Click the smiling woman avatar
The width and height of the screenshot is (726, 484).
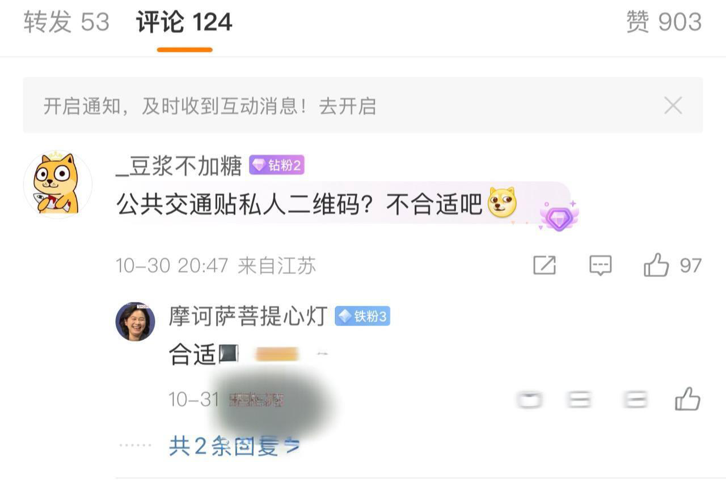135,322
